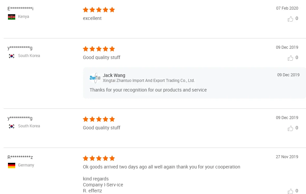Screen dimensions: 306x194
Task: Click the "Ok goods arrived two days ago" text
Action: coord(161,167)
